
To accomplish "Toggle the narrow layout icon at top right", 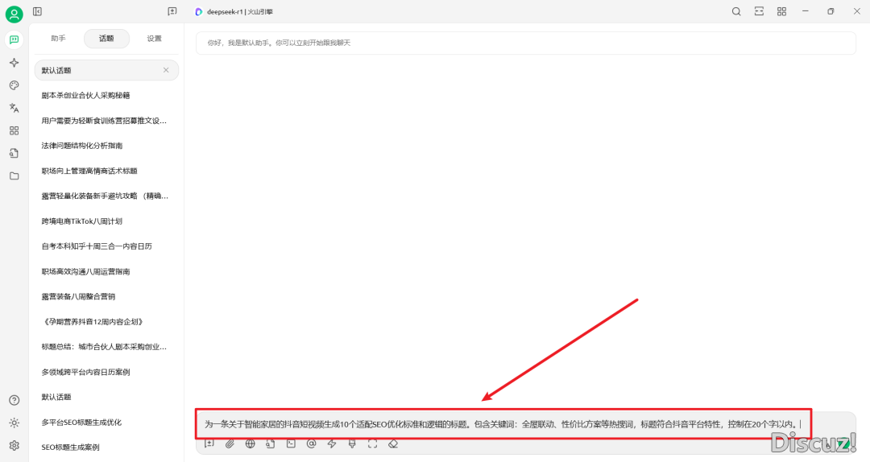I will 759,11.
